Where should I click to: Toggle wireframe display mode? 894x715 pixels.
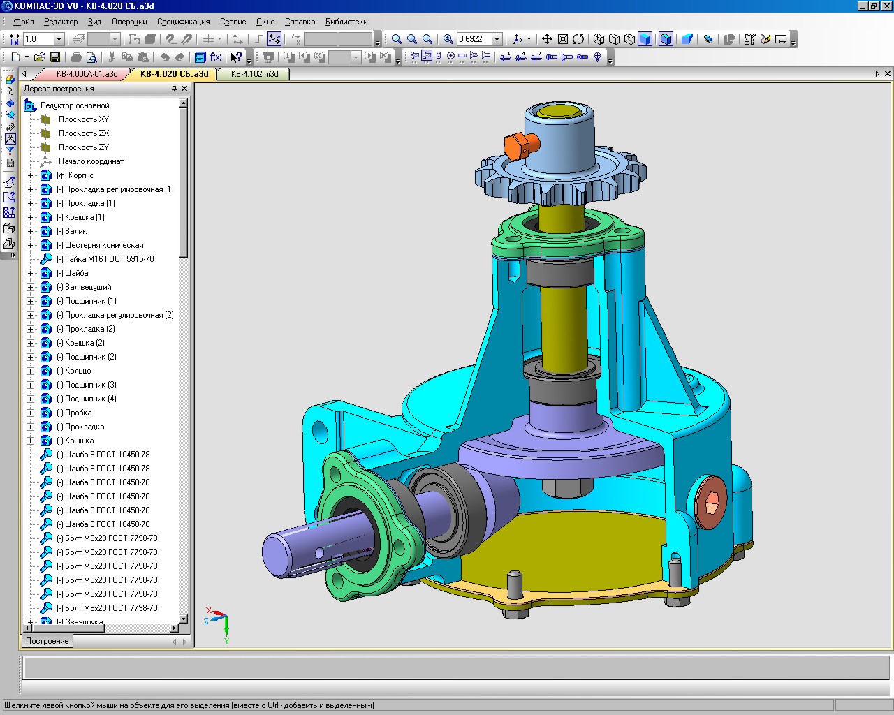tap(599, 39)
